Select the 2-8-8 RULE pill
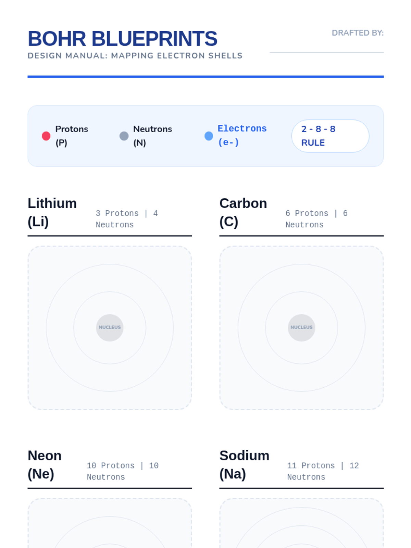Image resolution: width=411 pixels, height=548 pixels. [330, 136]
